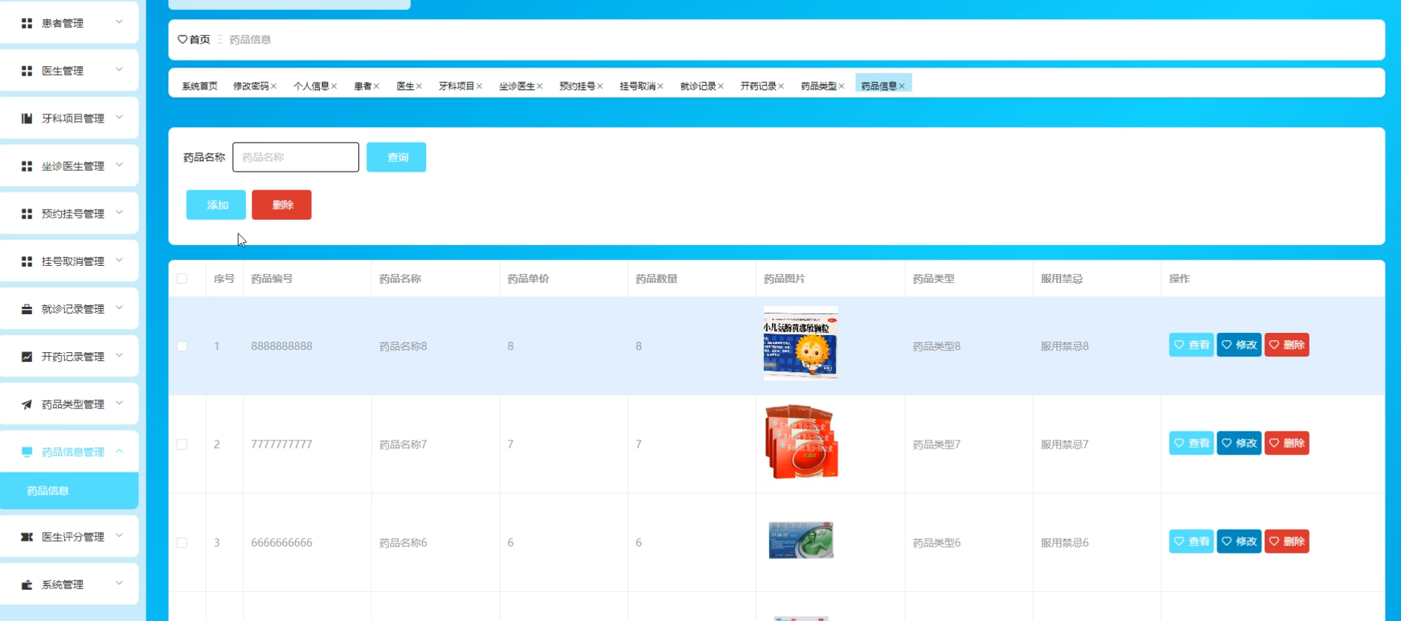Click the 挂号取消管理 grid icon

pos(27,261)
